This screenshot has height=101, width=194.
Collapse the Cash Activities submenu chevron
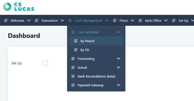pyautogui.click(x=118, y=32)
